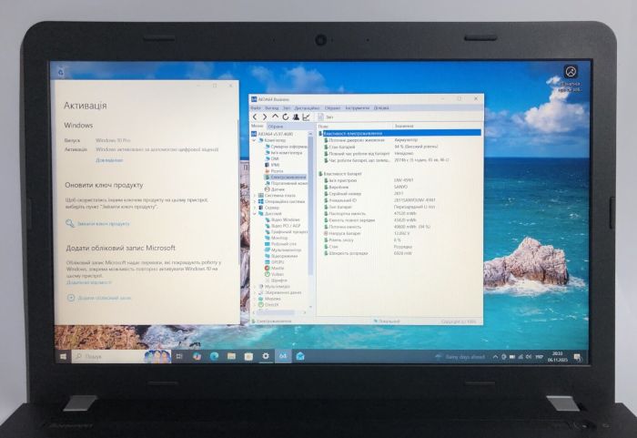The image size is (637, 438).
Task: Select Робочий стіл tree item
Action: tap(280, 244)
